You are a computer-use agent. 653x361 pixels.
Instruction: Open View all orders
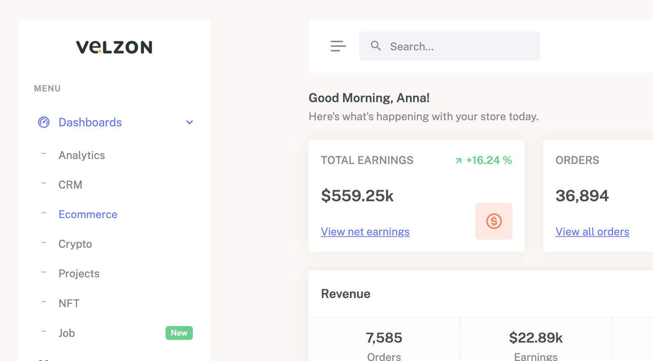pyautogui.click(x=592, y=232)
